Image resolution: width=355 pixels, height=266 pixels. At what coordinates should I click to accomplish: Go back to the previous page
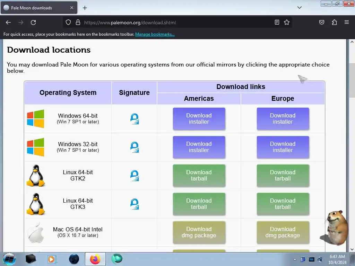(8, 23)
